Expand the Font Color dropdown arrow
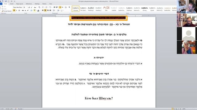This screenshot has height=110, width=197. pos(40,10)
